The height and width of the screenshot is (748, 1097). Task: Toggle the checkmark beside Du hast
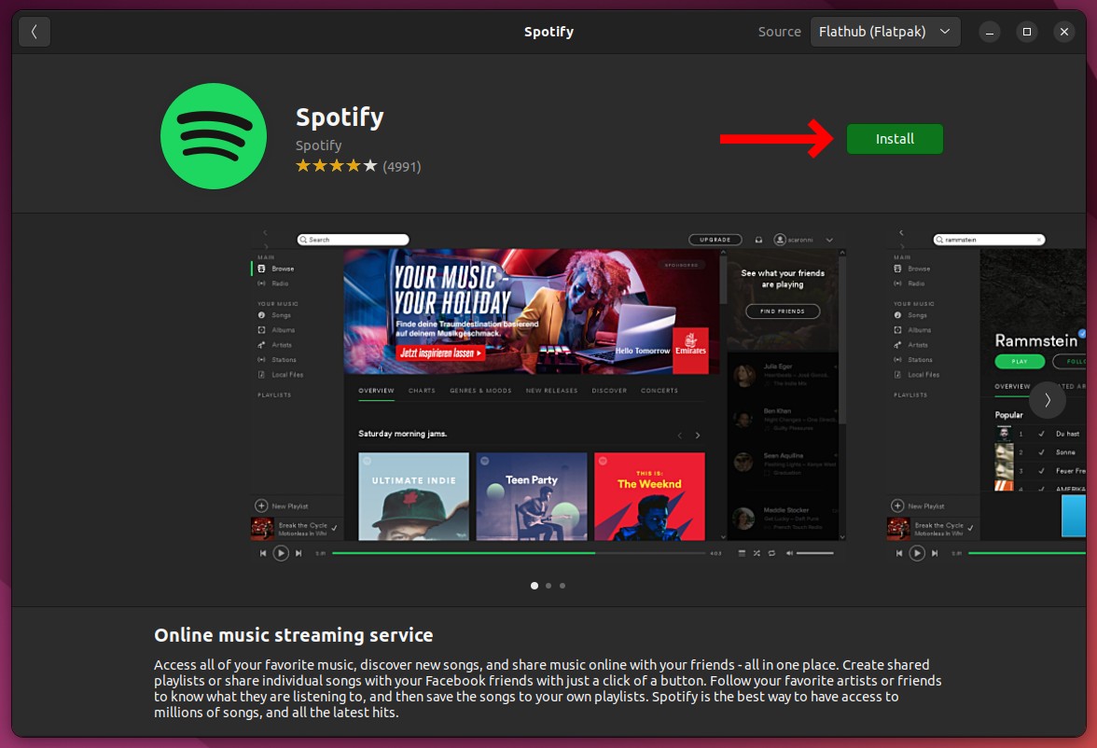1041,434
